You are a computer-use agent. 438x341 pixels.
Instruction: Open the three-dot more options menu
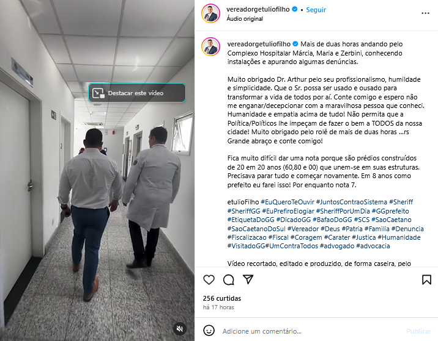(425, 13)
